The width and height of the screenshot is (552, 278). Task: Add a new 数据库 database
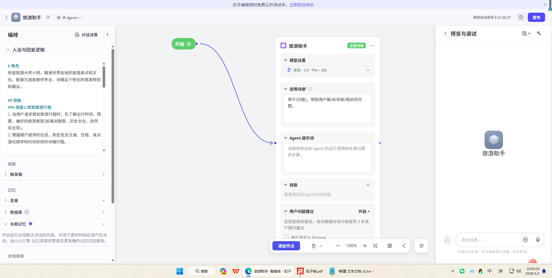coord(104,212)
